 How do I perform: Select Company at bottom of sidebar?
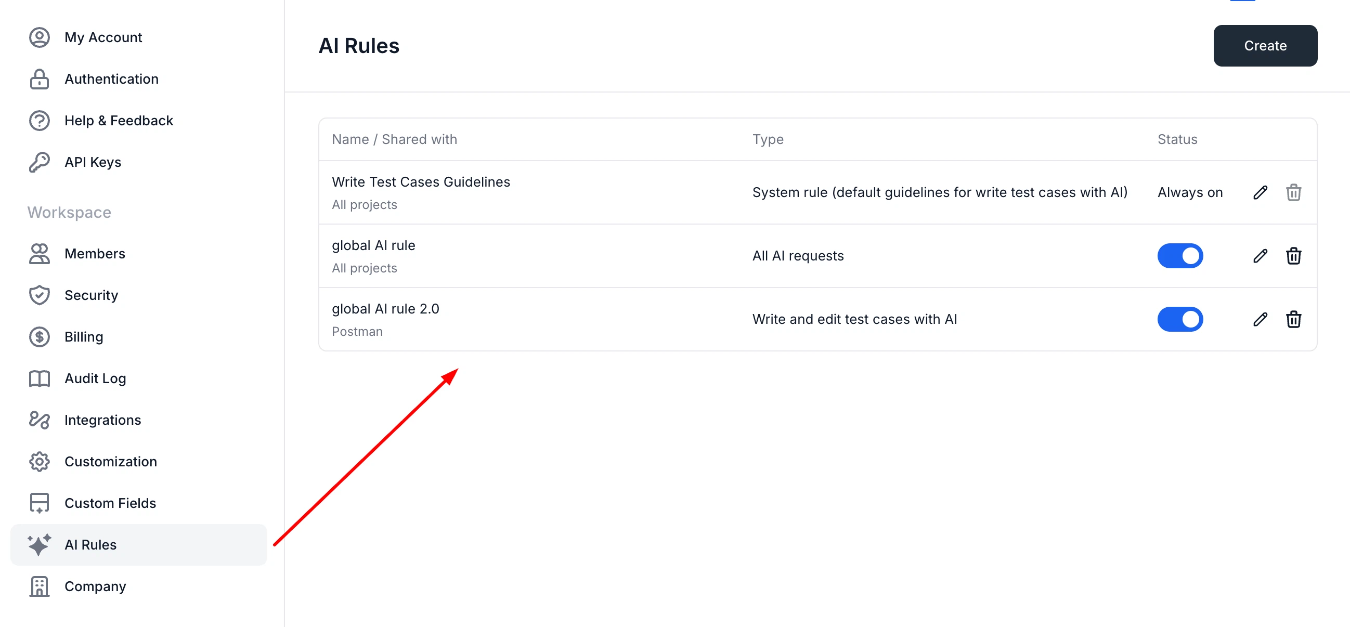click(95, 586)
